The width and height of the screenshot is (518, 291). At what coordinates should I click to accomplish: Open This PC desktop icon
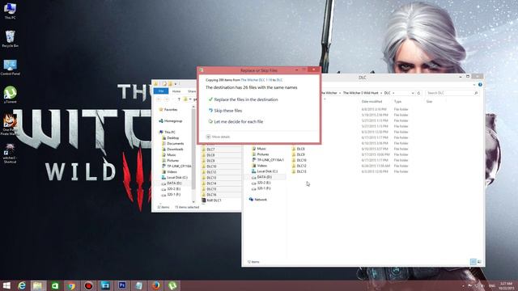10,11
